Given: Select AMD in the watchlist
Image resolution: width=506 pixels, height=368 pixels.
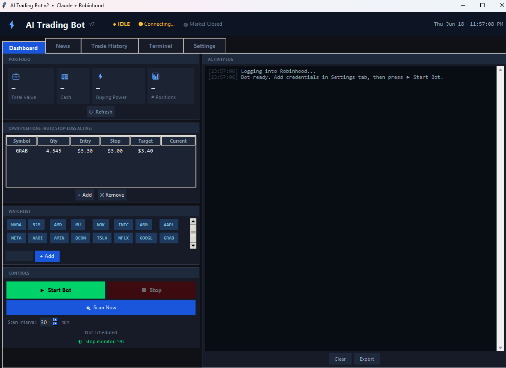Looking at the screenshot, I should pyautogui.click(x=58, y=225).
